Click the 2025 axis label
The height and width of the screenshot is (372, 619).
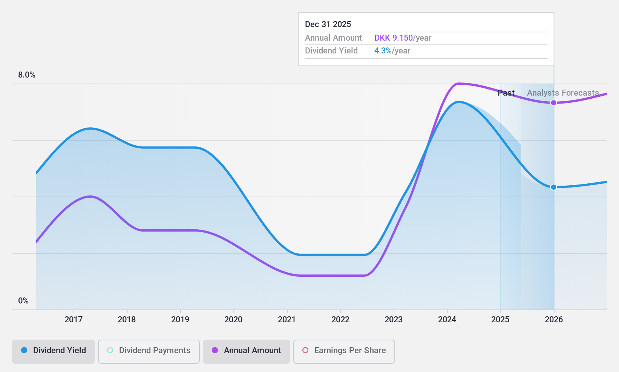[500, 320]
